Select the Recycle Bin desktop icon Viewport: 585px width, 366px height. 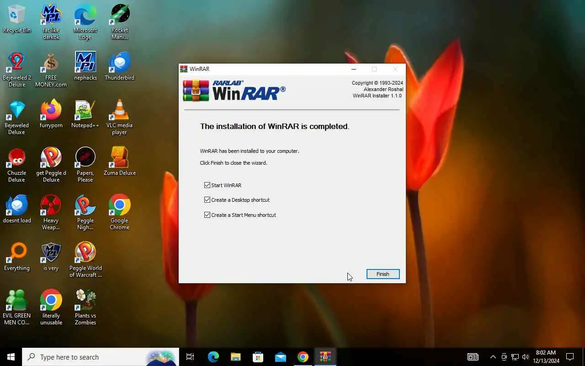(x=17, y=19)
